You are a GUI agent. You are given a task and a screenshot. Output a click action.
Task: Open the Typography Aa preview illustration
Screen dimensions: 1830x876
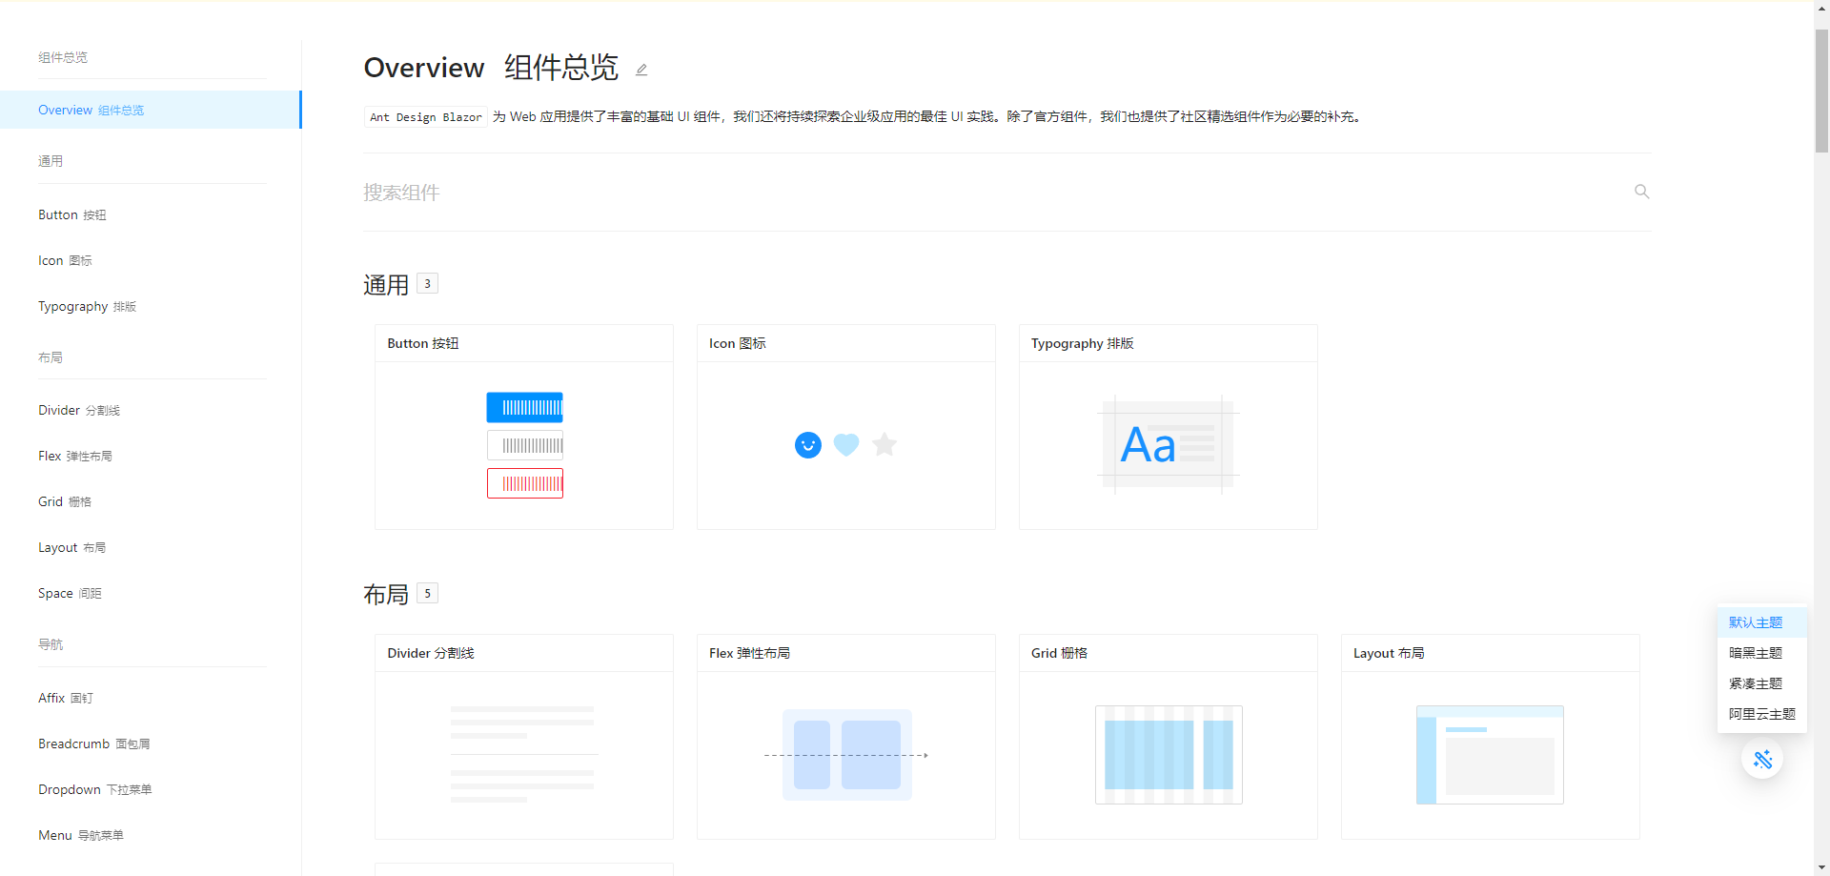[x=1168, y=445]
